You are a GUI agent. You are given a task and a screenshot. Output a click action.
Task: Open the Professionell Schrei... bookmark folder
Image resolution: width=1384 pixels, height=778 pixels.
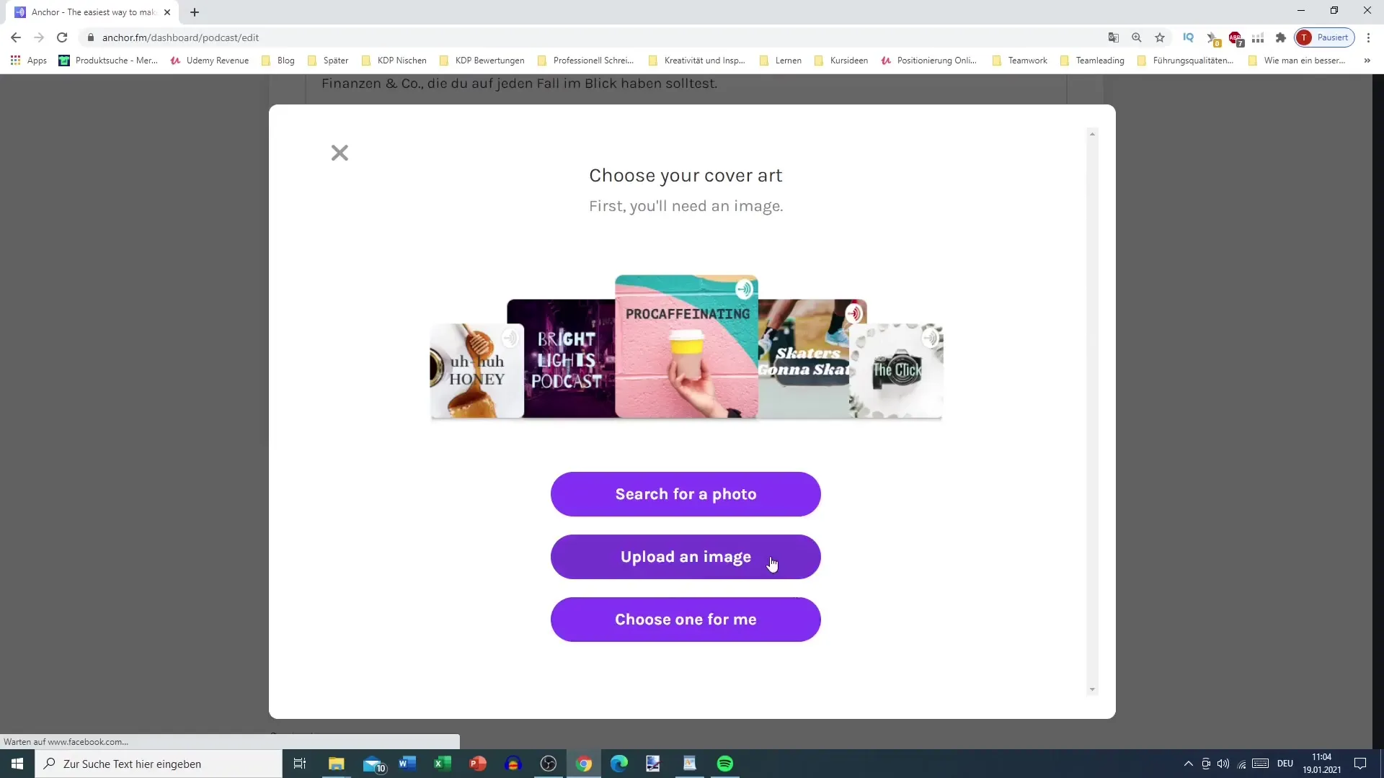coord(586,61)
